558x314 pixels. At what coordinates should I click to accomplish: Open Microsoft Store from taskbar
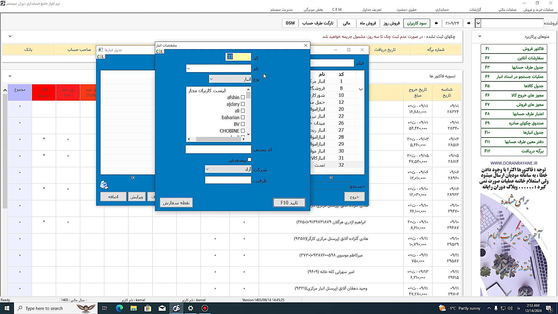tap(148, 308)
